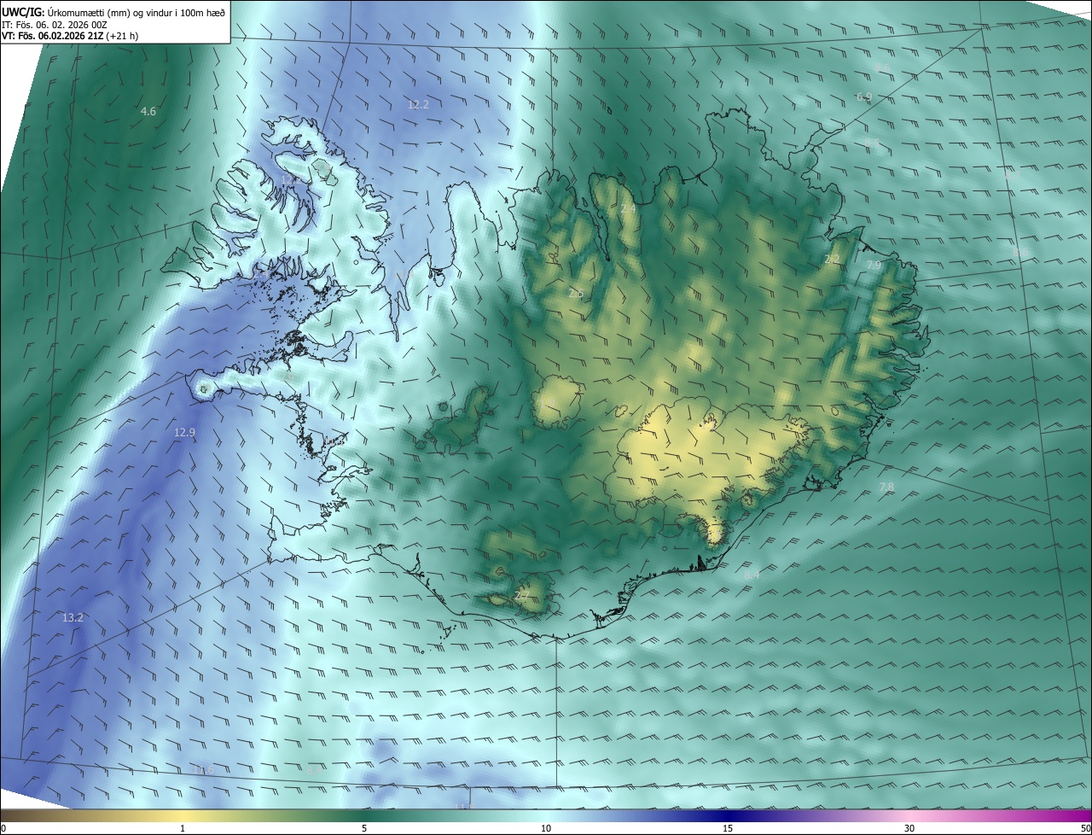This screenshot has height=835, width=1092.
Task: Click the 2.7 value label in south Iceland
Action: (522, 595)
